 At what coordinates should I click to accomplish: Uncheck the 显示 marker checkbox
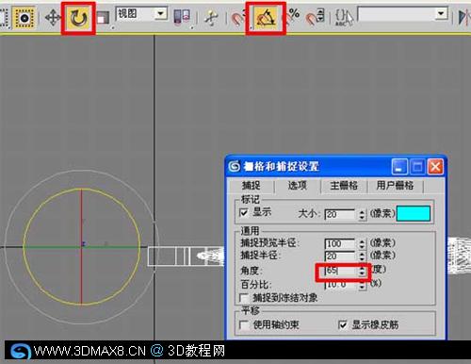tap(244, 212)
